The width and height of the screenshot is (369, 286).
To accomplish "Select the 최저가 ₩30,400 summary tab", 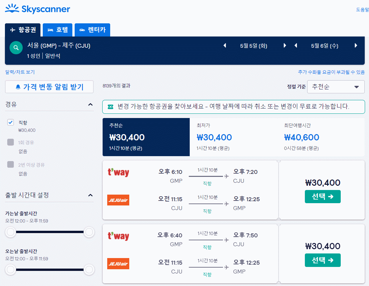I will 234,137.
